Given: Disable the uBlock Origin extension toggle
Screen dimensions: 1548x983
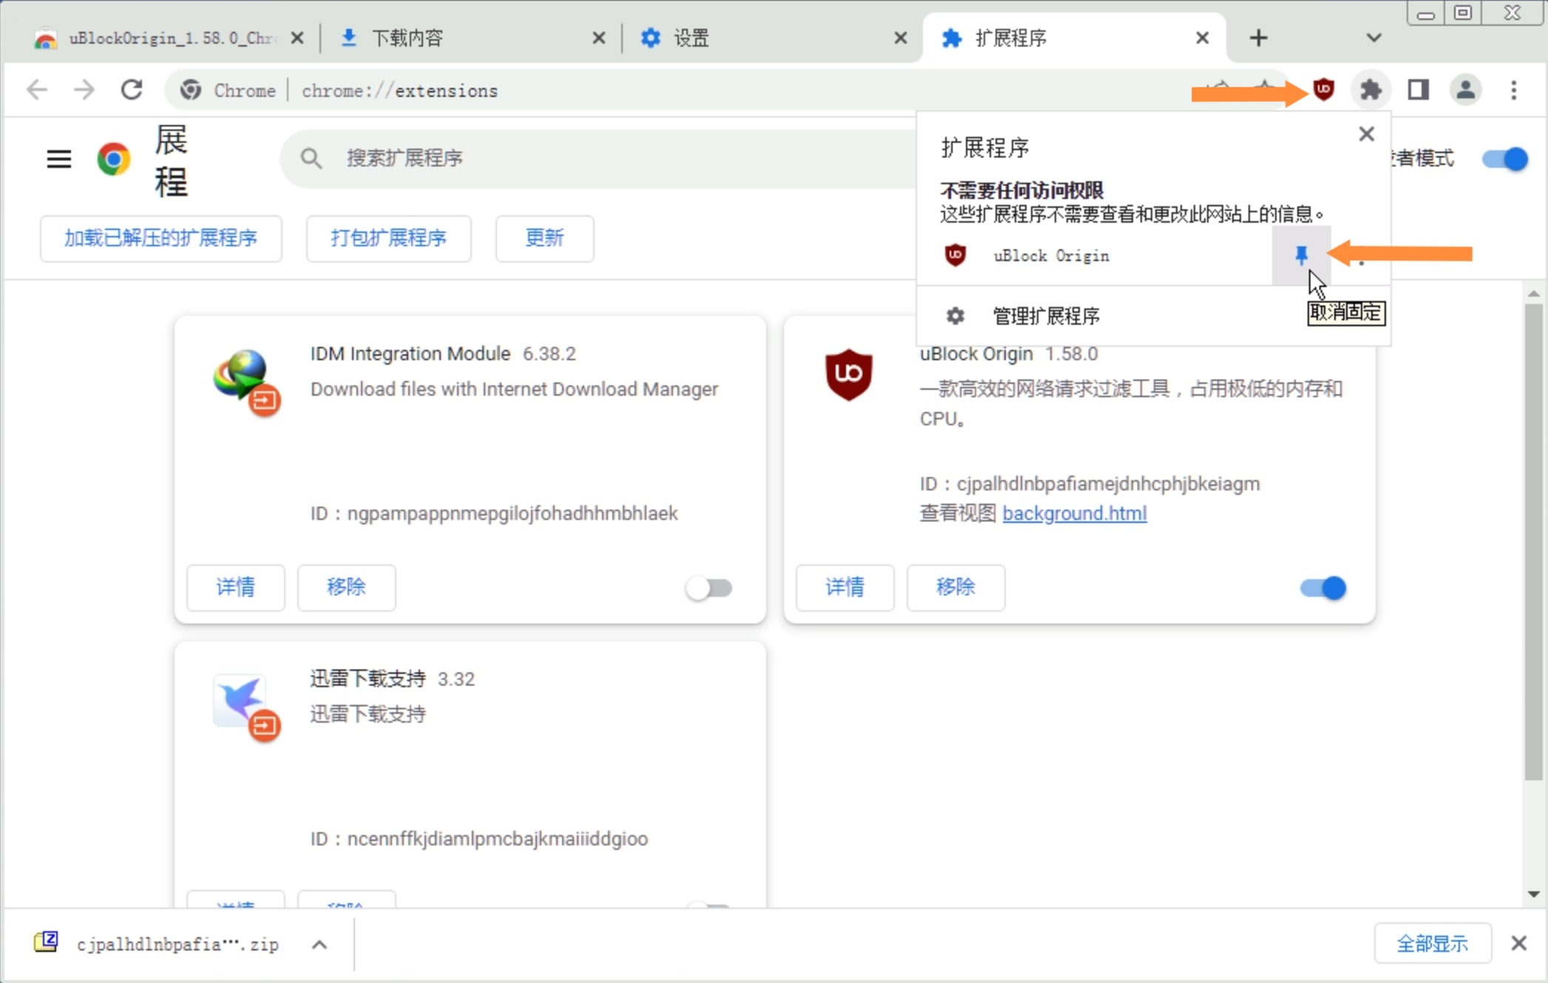Looking at the screenshot, I should click(1323, 588).
